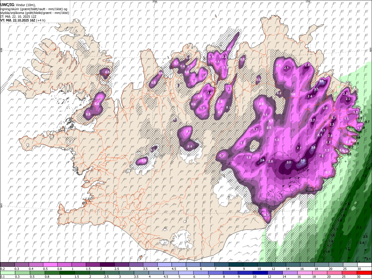Click the '0.1' label under the bottom rain scale
Screen dimensions: 372x279
(x=2, y=277)
